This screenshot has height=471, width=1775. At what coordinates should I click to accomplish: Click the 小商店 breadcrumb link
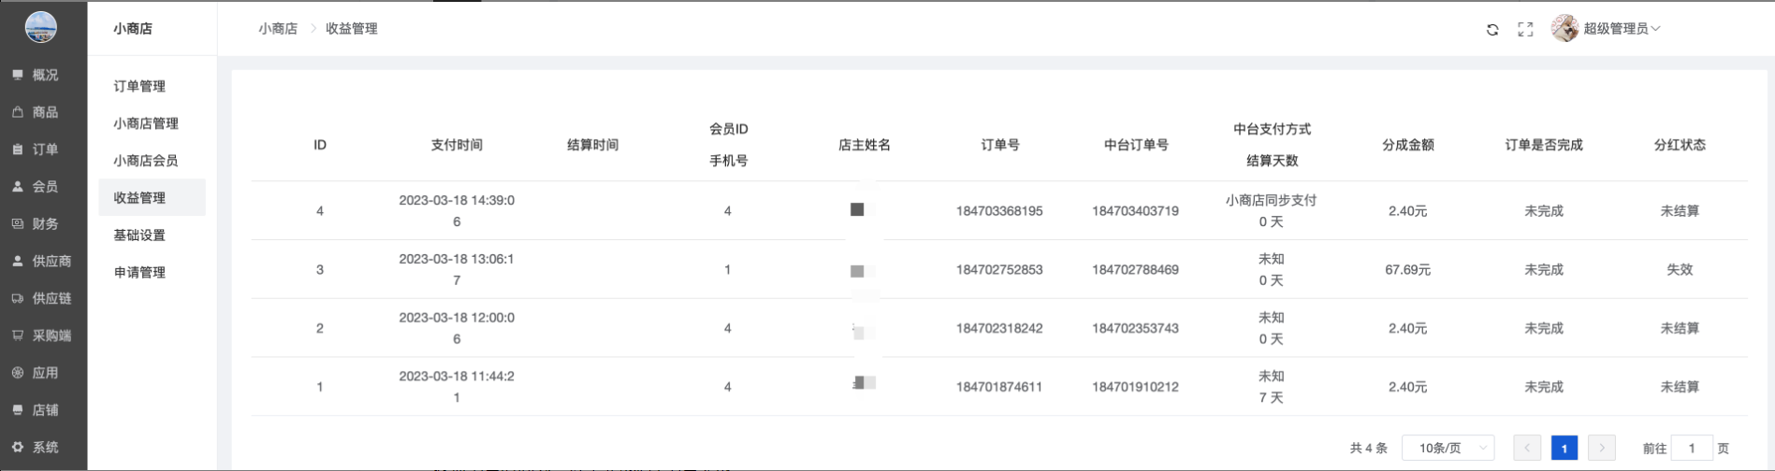278,29
